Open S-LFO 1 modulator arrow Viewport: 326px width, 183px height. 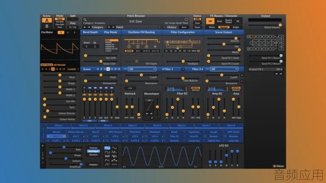(x=64, y=141)
